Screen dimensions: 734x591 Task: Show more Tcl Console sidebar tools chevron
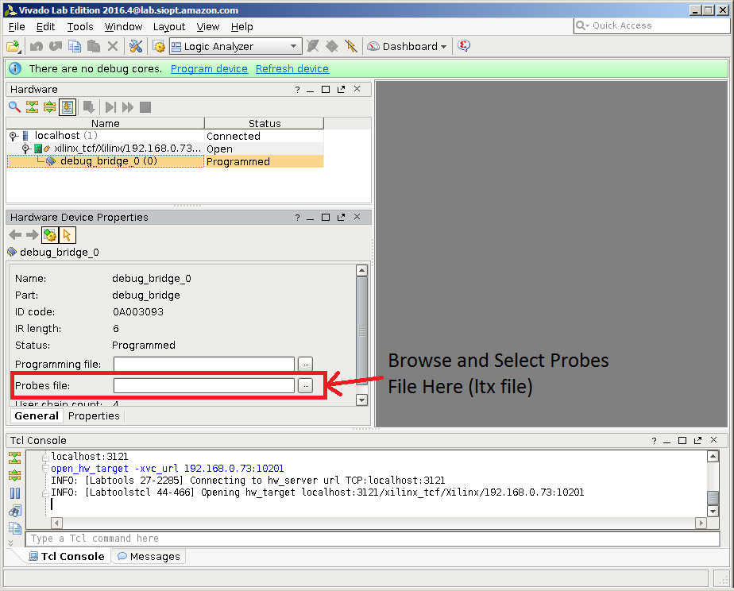point(11,543)
